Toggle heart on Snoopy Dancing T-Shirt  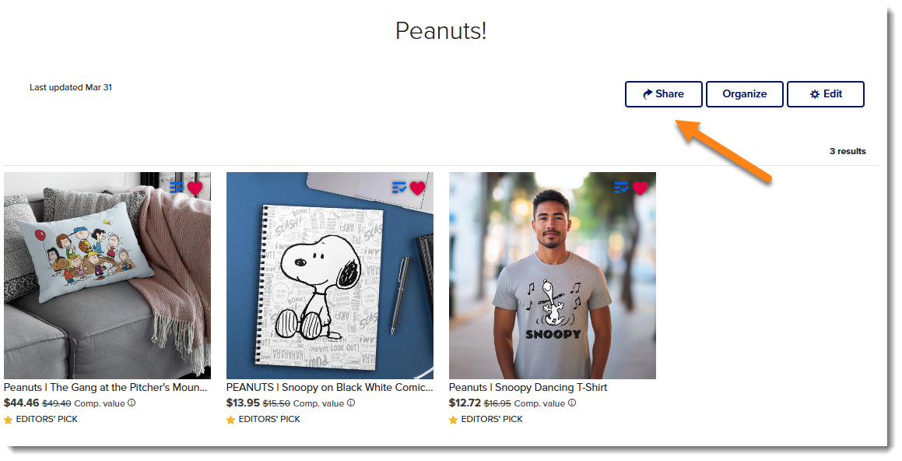[x=641, y=188]
